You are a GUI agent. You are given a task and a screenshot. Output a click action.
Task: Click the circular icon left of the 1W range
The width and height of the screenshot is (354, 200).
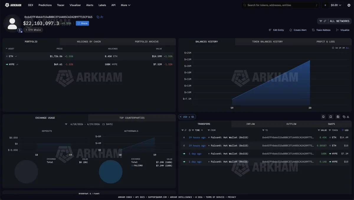coord(333,48)
